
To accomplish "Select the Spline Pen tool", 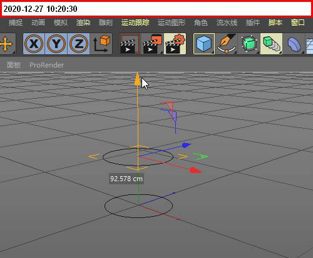I will (x=227, y=44).
